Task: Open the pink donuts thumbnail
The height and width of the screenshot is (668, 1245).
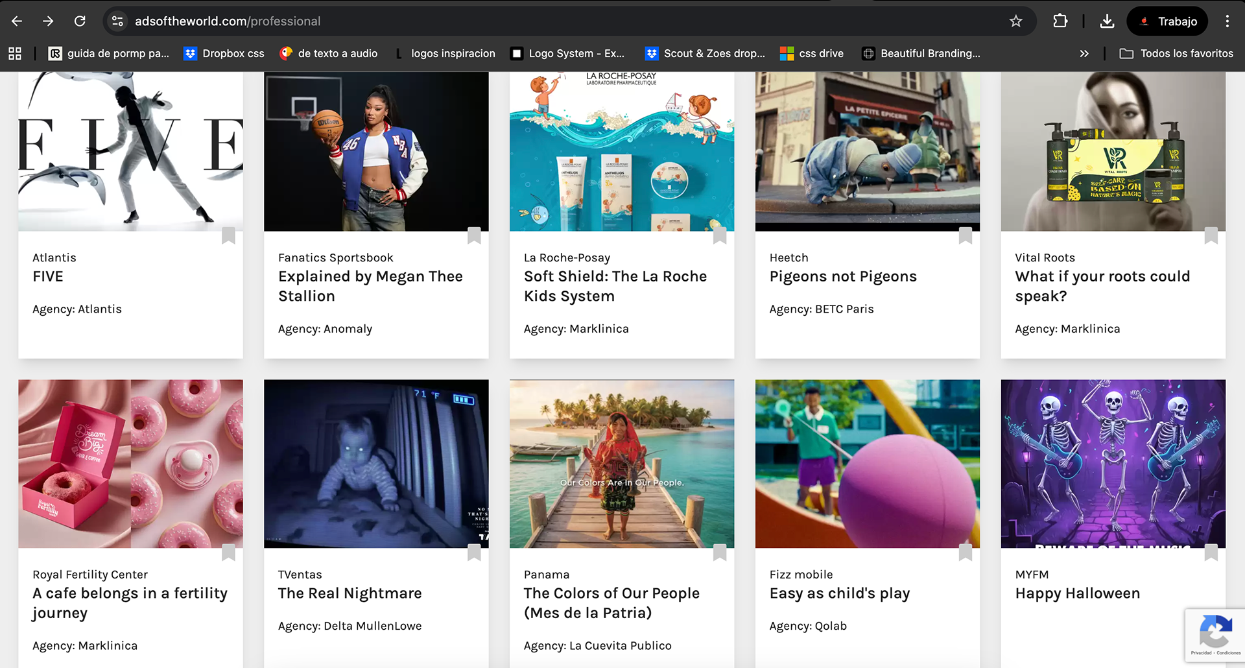Action: 130,464
